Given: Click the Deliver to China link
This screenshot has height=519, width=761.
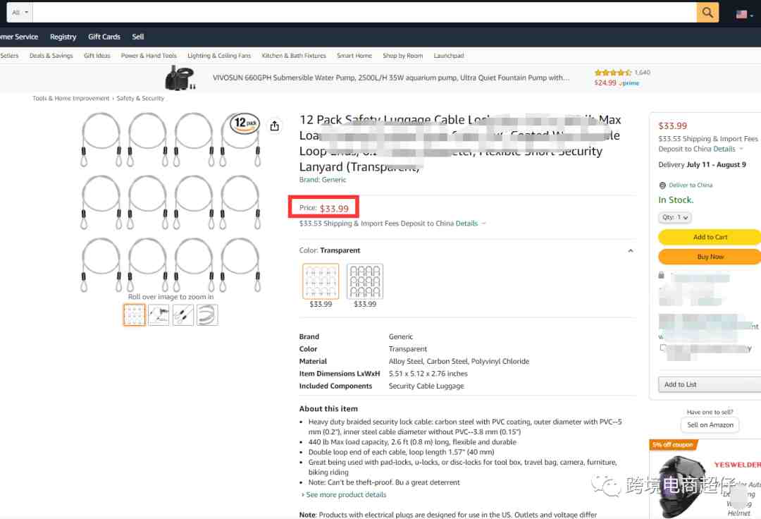Looking at the screenshot, I should pos(691,185).
